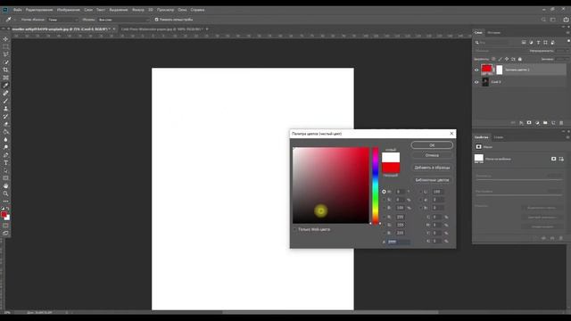Viewport: 571px width, 321px height.
Task: Select the Eraser tool
Action: tap(5, 124)
